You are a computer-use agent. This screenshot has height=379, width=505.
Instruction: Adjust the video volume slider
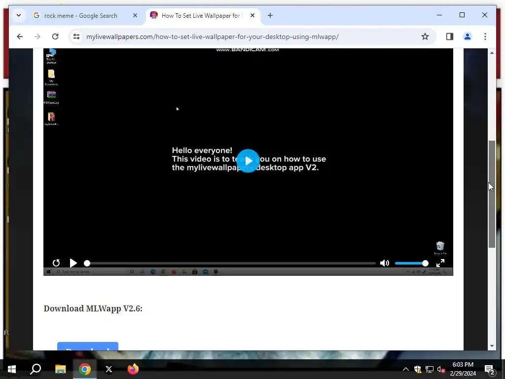(412, 264)
